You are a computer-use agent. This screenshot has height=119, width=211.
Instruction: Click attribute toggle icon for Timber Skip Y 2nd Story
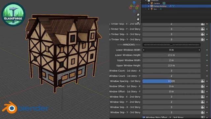[x=203, y=29]
